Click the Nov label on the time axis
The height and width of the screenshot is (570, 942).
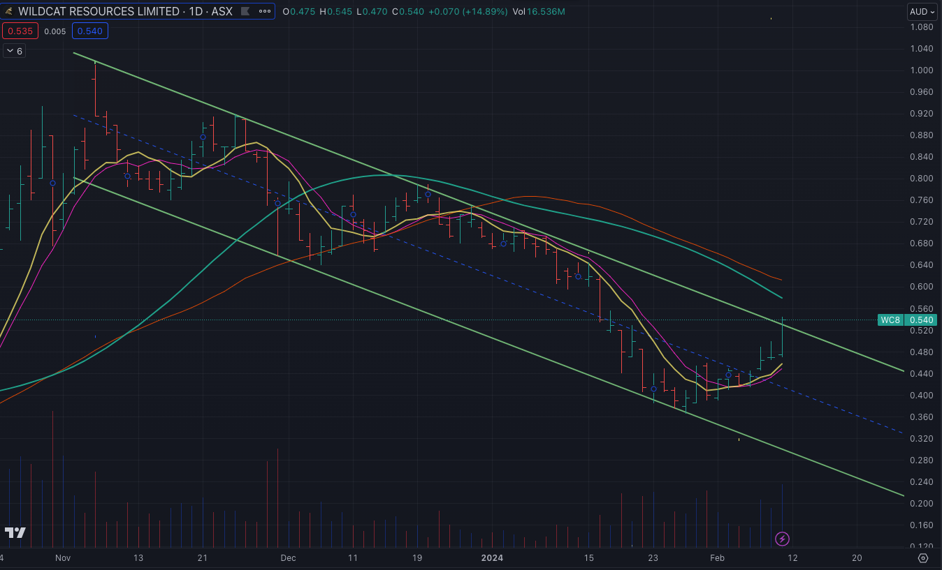(x=63, y=558)
